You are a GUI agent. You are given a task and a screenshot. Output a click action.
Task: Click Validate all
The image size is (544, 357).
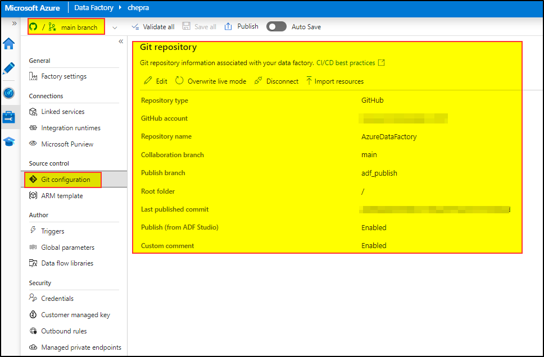[153, 27]
